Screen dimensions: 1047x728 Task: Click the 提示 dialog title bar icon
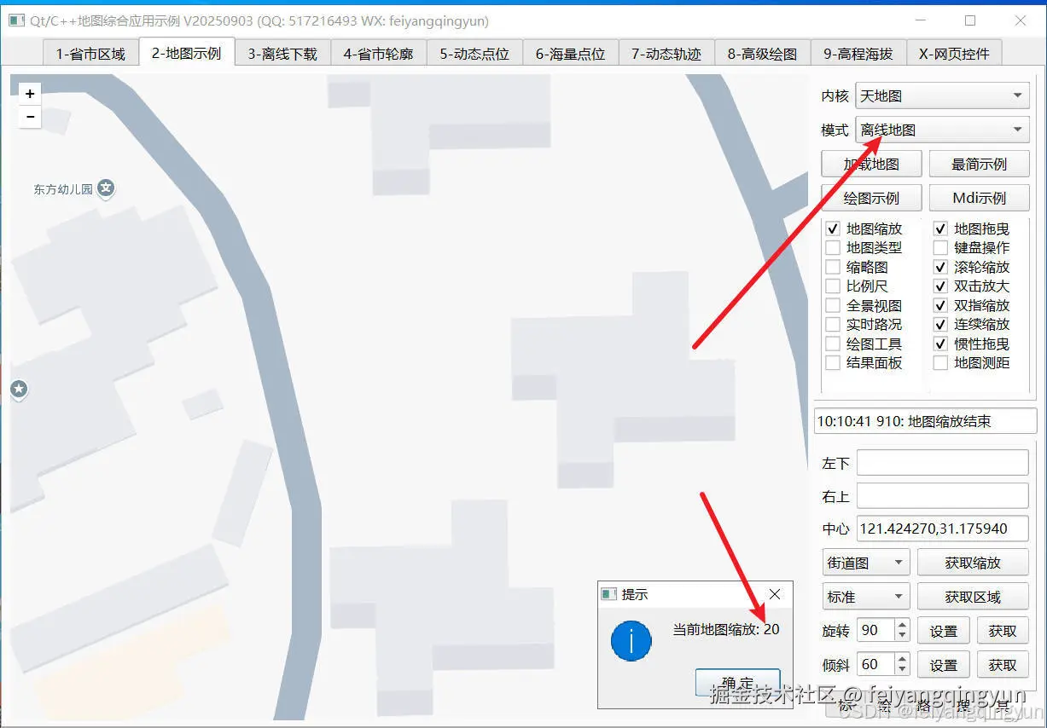tap(609, 594)
